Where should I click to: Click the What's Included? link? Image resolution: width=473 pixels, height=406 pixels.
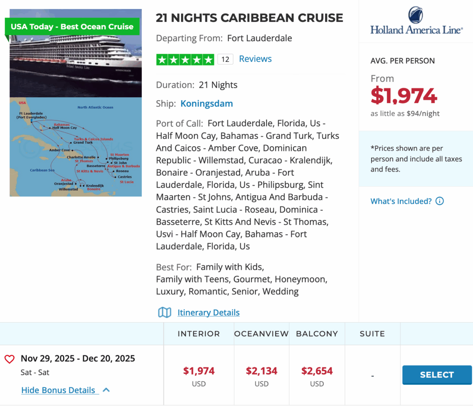pos(401,201)
